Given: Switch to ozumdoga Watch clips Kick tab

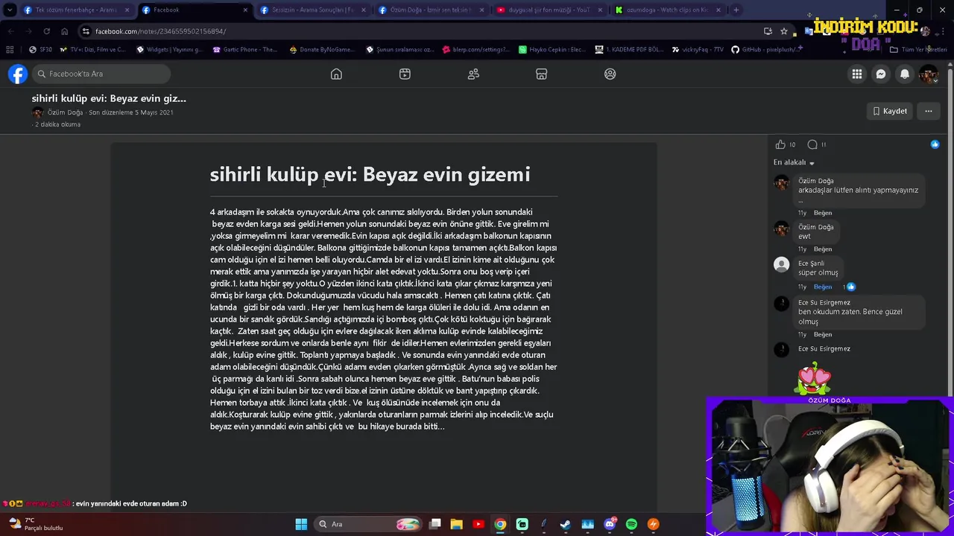Looking at the screenshot, I should click(667, 10).
